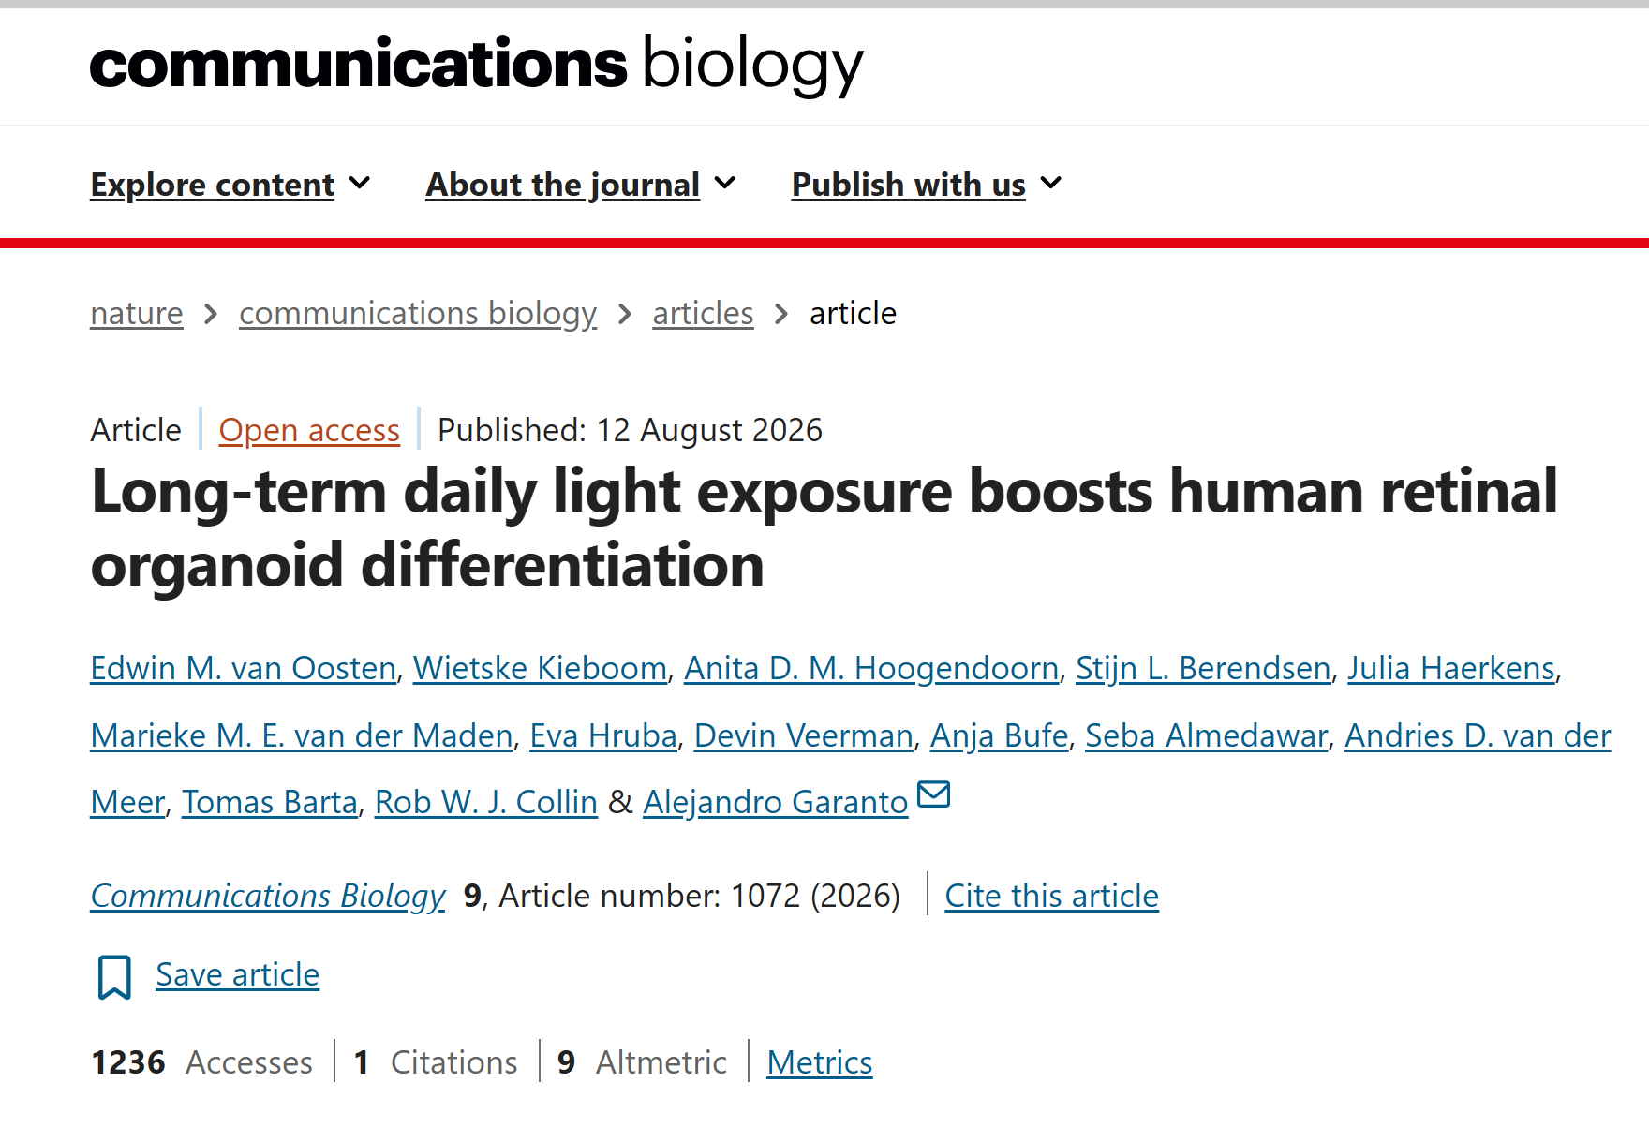Viewport: 1649px width, 1143px height.
Task: Go to the nature breadcrumb link
Action: 137,313
